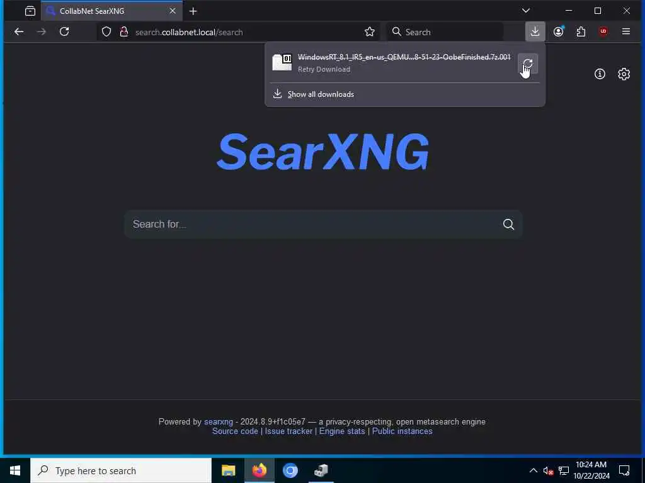Open the clock showing 10:24 AM
This screenshot has height=483, width=645.
click(591, 470)
